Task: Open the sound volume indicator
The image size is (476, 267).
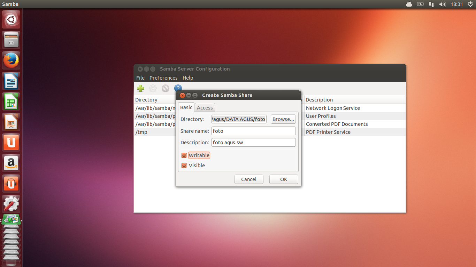Action: click(x=442, y=4)
